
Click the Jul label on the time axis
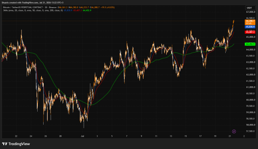click(x=82, y=136)
